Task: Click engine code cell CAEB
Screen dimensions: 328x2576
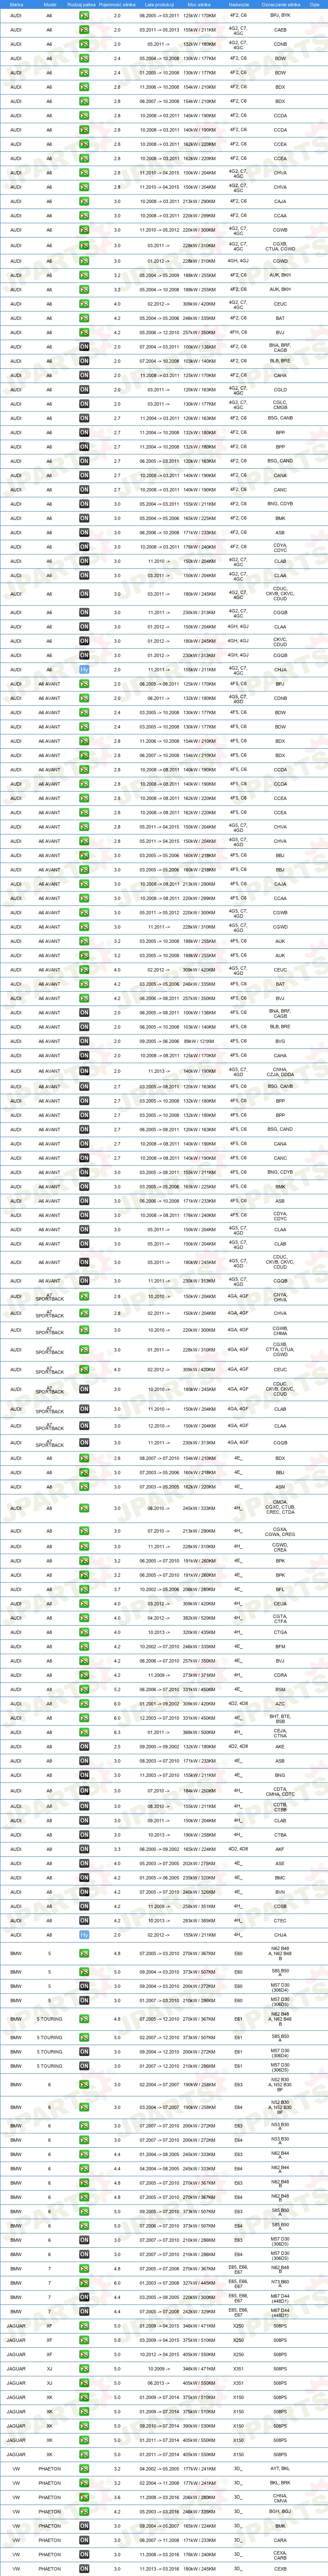Action: (280, 30)
